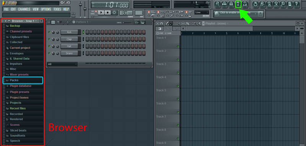
Task: Click the tempo display field
Action: [x=126, y=13]
